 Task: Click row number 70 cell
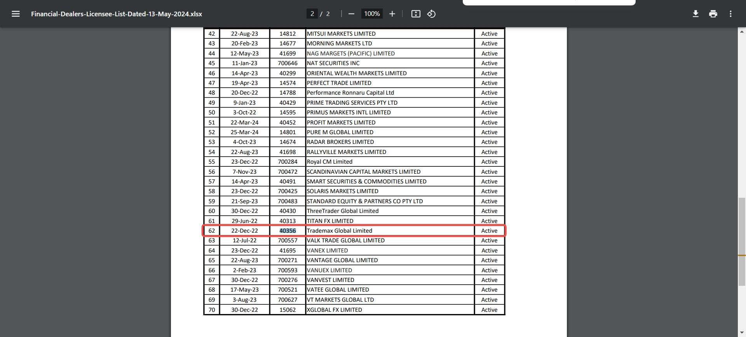[x=212, y=310]
